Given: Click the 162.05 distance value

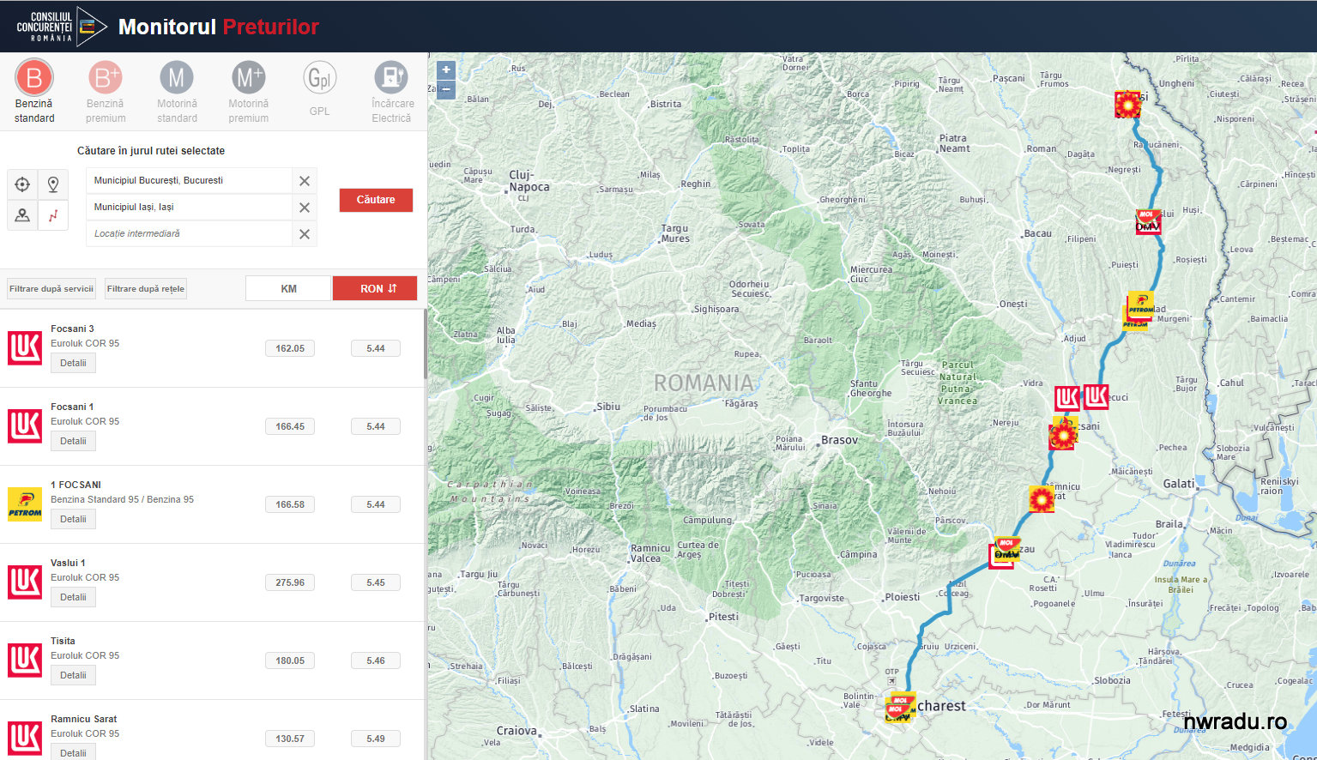Looking at the screenshot, I should point(290,348).
